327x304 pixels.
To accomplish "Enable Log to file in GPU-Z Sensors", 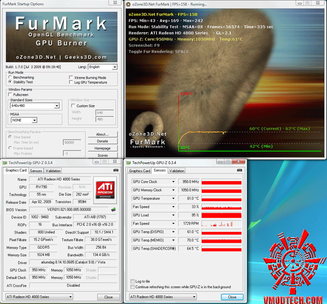I will pyautogui.click(x=132, y=281).
